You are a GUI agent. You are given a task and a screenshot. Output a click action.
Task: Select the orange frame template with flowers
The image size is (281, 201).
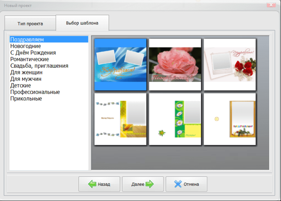click(229, 119)
